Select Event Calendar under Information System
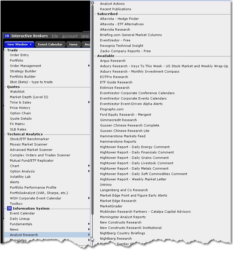The image size is (233, 253). tap(22, 213)
